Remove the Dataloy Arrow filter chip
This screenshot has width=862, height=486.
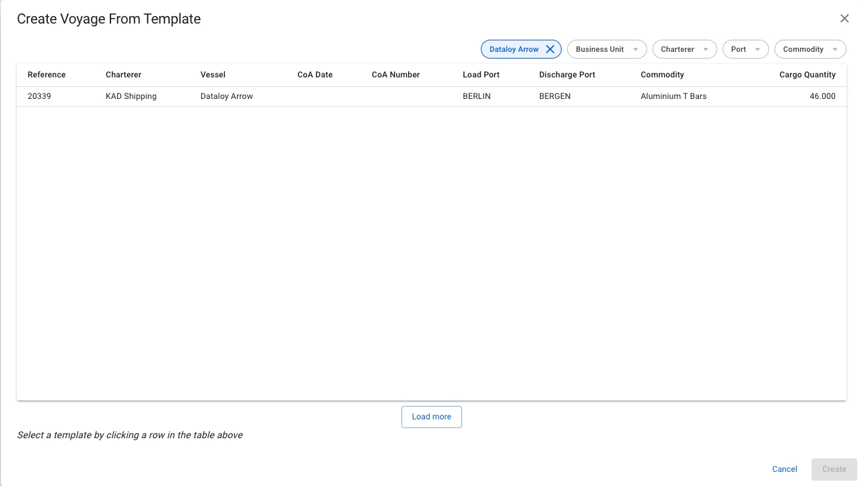pyautogui.click(x=550, y=49)
